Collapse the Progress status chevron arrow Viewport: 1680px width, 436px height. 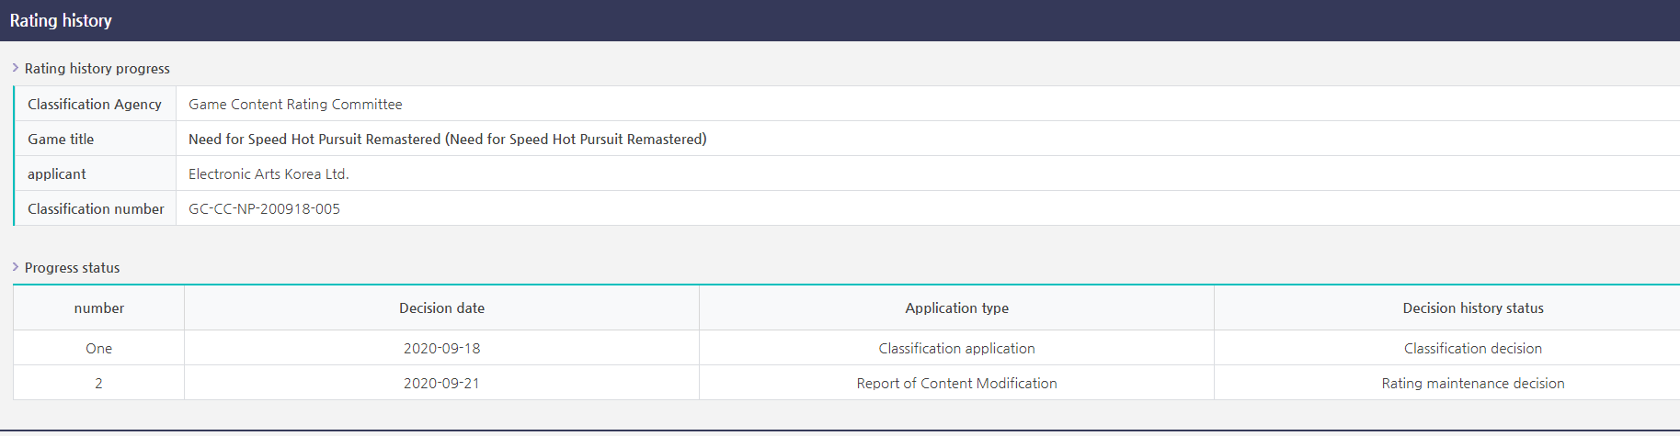(16, 267)
